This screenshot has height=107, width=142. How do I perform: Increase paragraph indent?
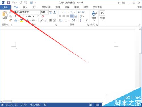pyautogui.click(x=83, y=12)
